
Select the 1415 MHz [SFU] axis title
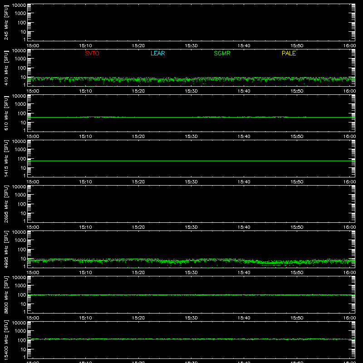click(x=6, y=158)
